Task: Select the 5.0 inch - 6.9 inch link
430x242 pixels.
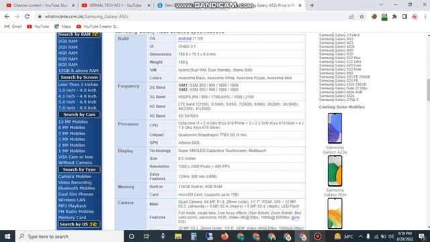Action: (77, 102)
